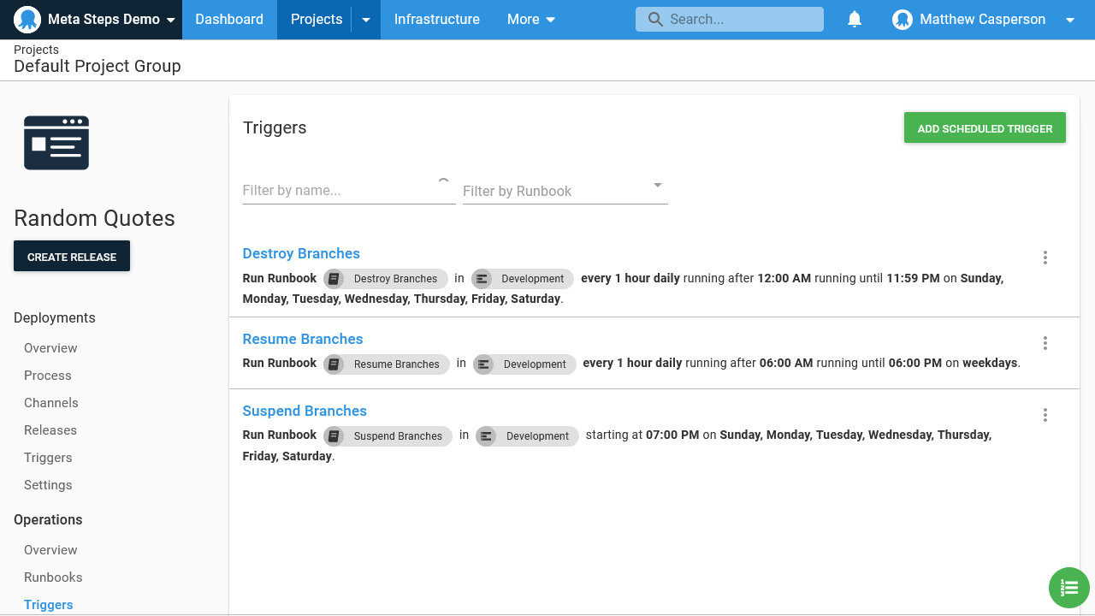Screen dimensions: 1095x616
Task: Click Add Scheduled Trigger button
Action: click(985, 128)
